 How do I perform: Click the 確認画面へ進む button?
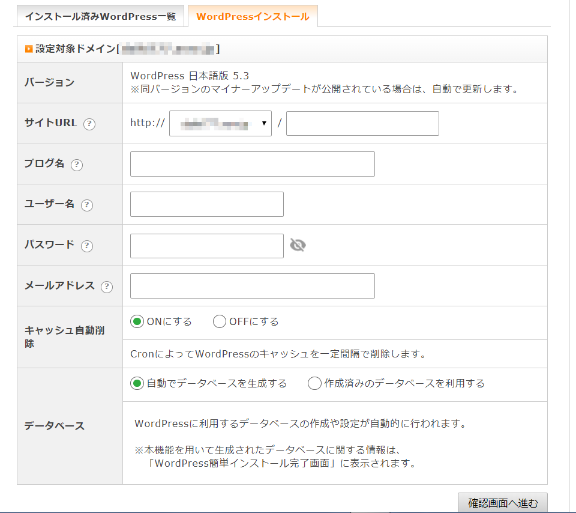[503, 502]
